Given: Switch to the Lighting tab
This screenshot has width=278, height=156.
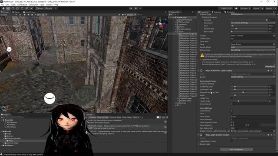Looking at the screenshot, I should point(216,12).
